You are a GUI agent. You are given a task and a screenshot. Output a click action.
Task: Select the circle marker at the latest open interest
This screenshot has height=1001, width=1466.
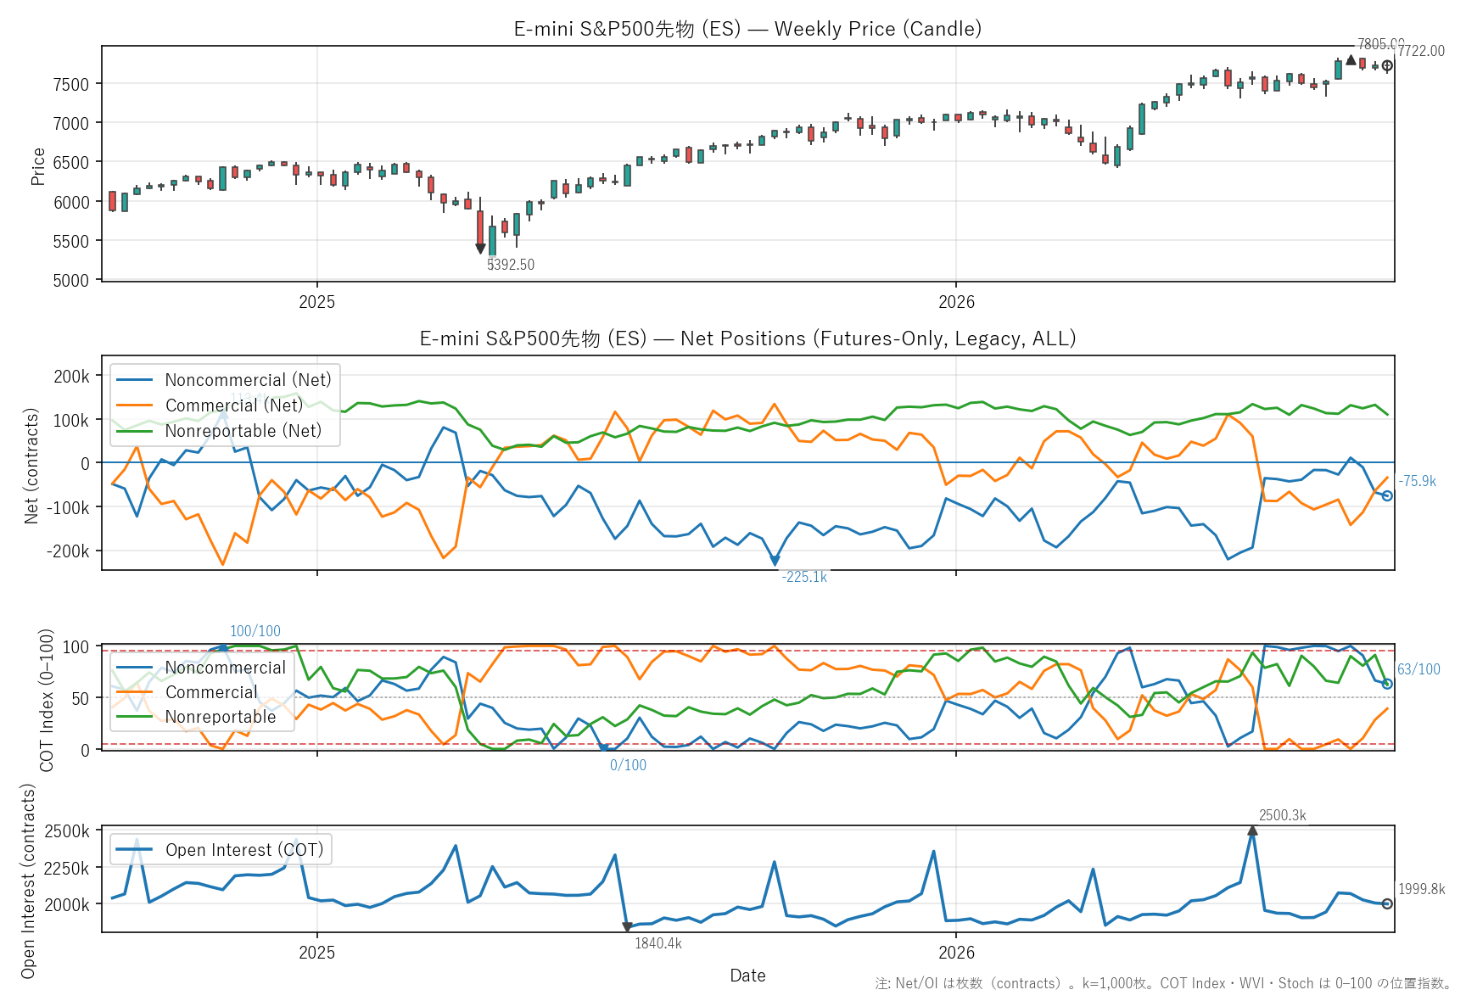coord(1387,903)
